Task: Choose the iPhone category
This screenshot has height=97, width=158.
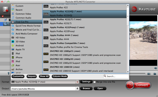Action: 27,57
